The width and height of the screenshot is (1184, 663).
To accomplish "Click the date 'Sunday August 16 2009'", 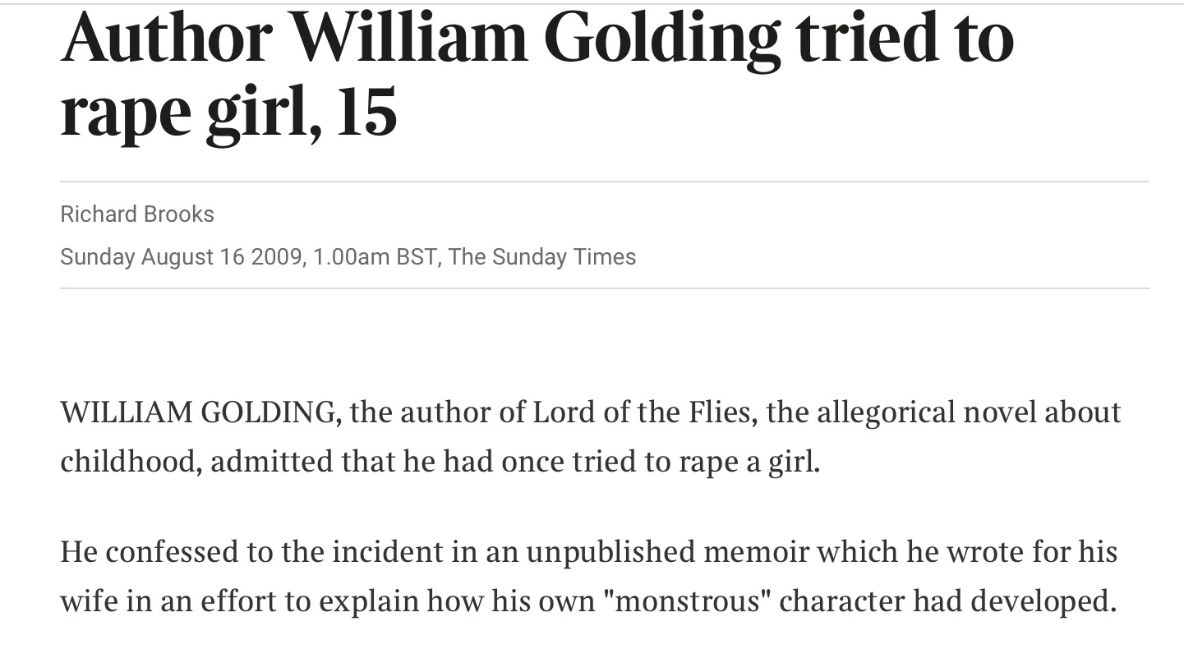I will pos(181,257).
